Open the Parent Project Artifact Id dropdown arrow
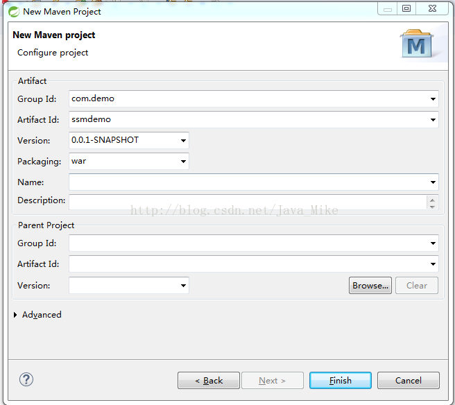This screenshot has height=405, width=455. (433, 264)
